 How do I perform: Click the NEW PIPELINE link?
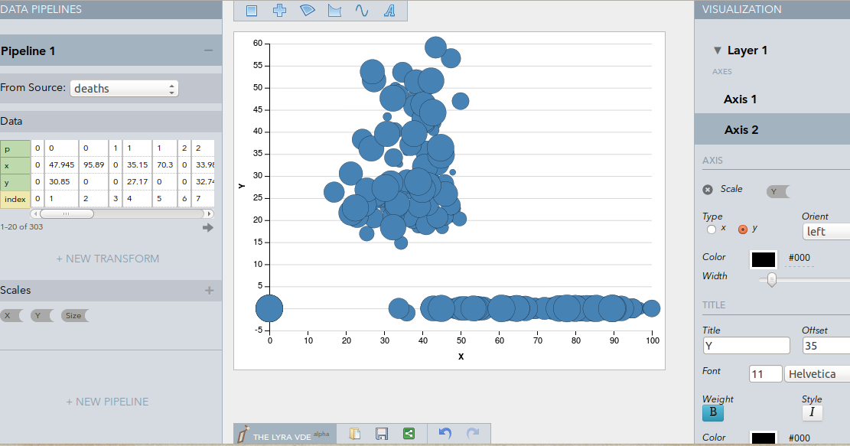click(x=107, y=402)
